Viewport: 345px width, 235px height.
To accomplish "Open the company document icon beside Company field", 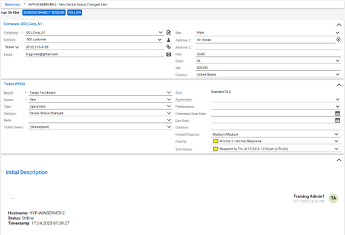I will point(168,33).
